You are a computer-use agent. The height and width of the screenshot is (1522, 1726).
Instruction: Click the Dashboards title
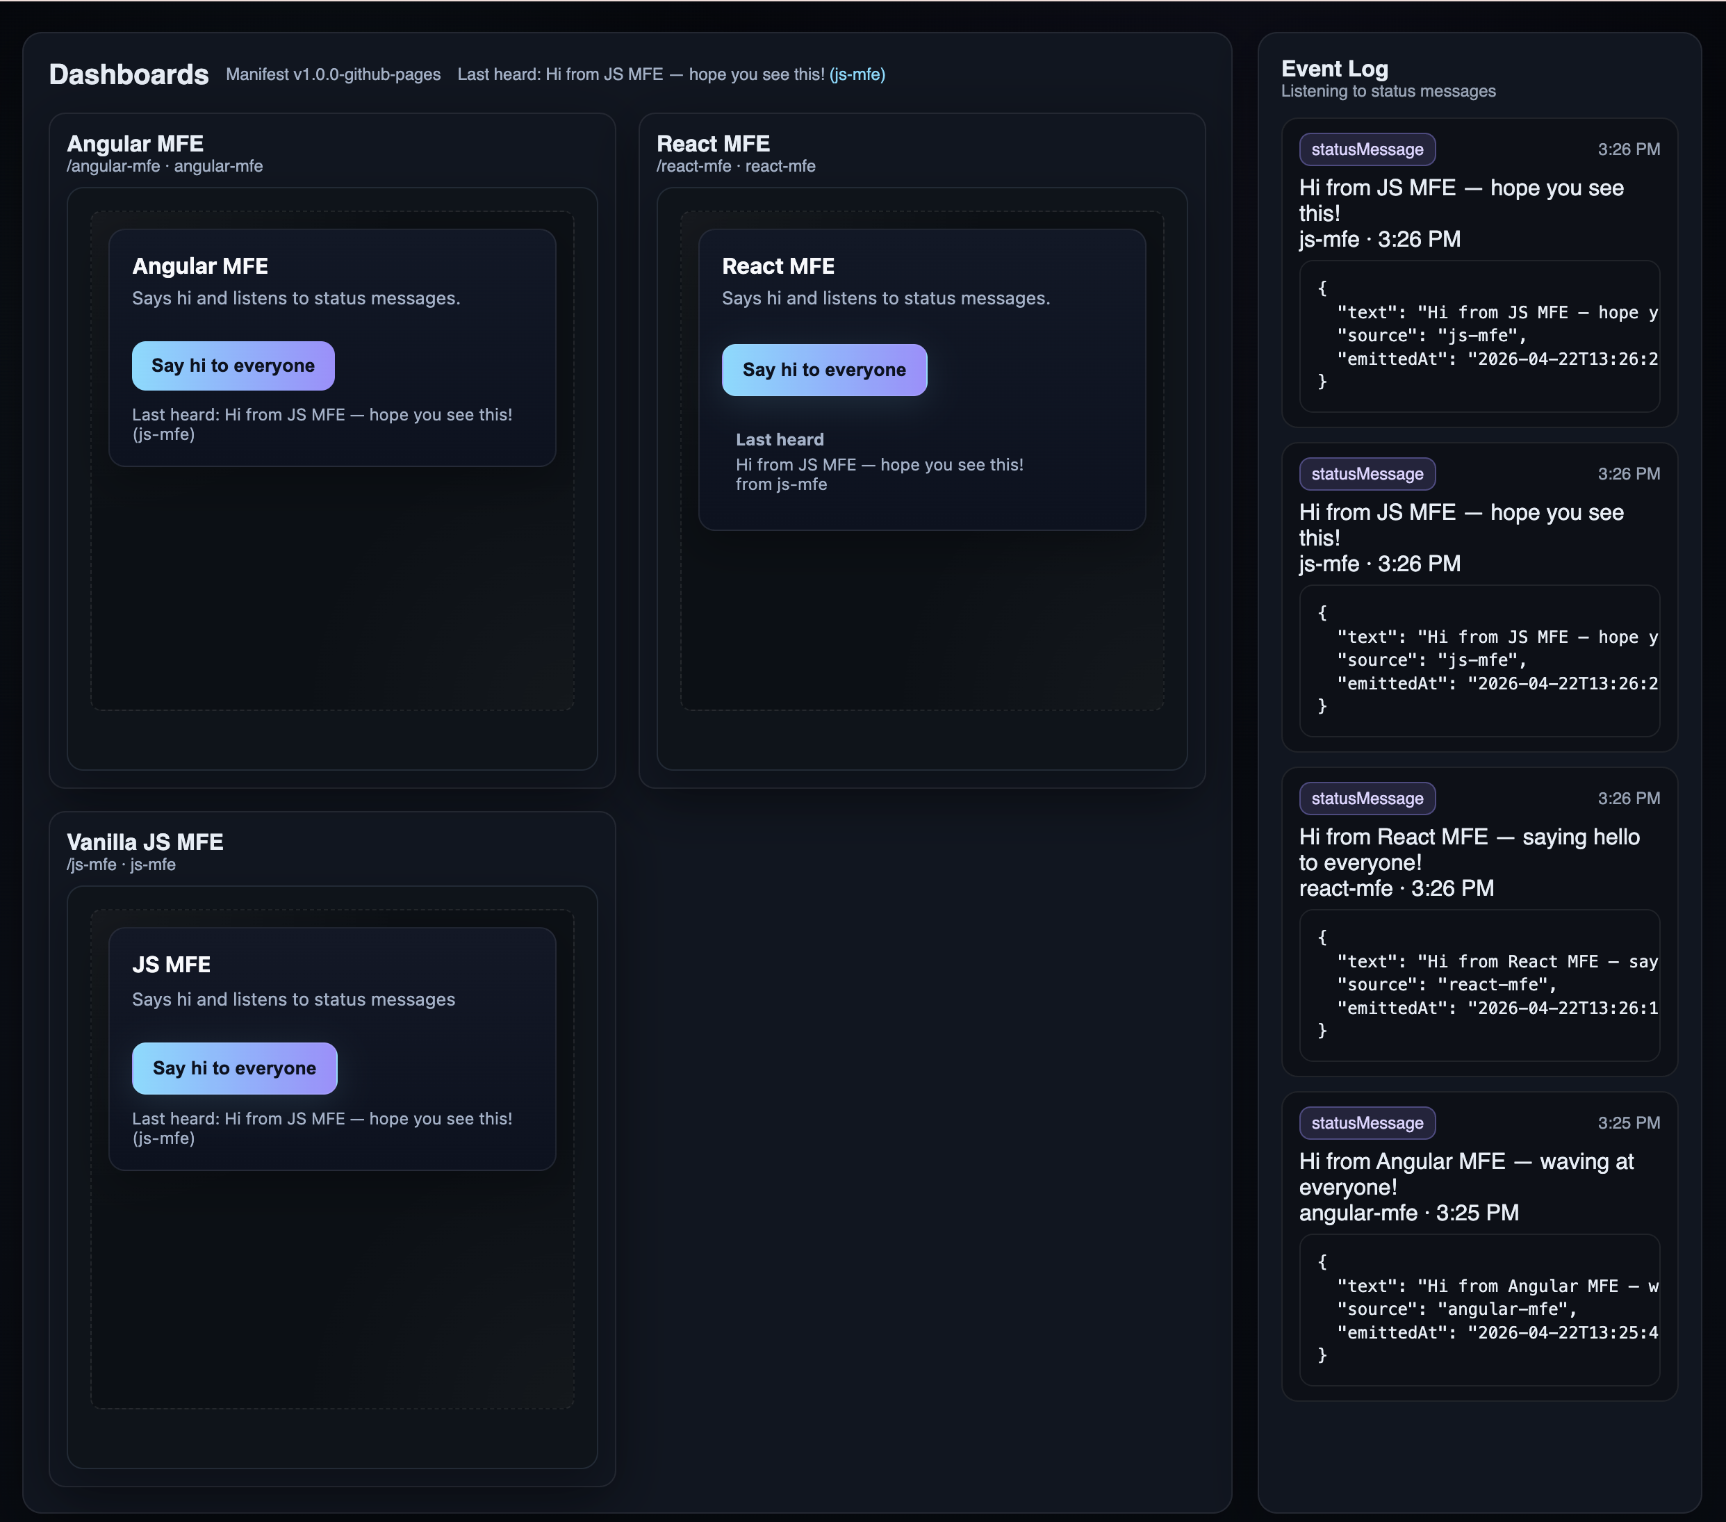pos(129,74)
